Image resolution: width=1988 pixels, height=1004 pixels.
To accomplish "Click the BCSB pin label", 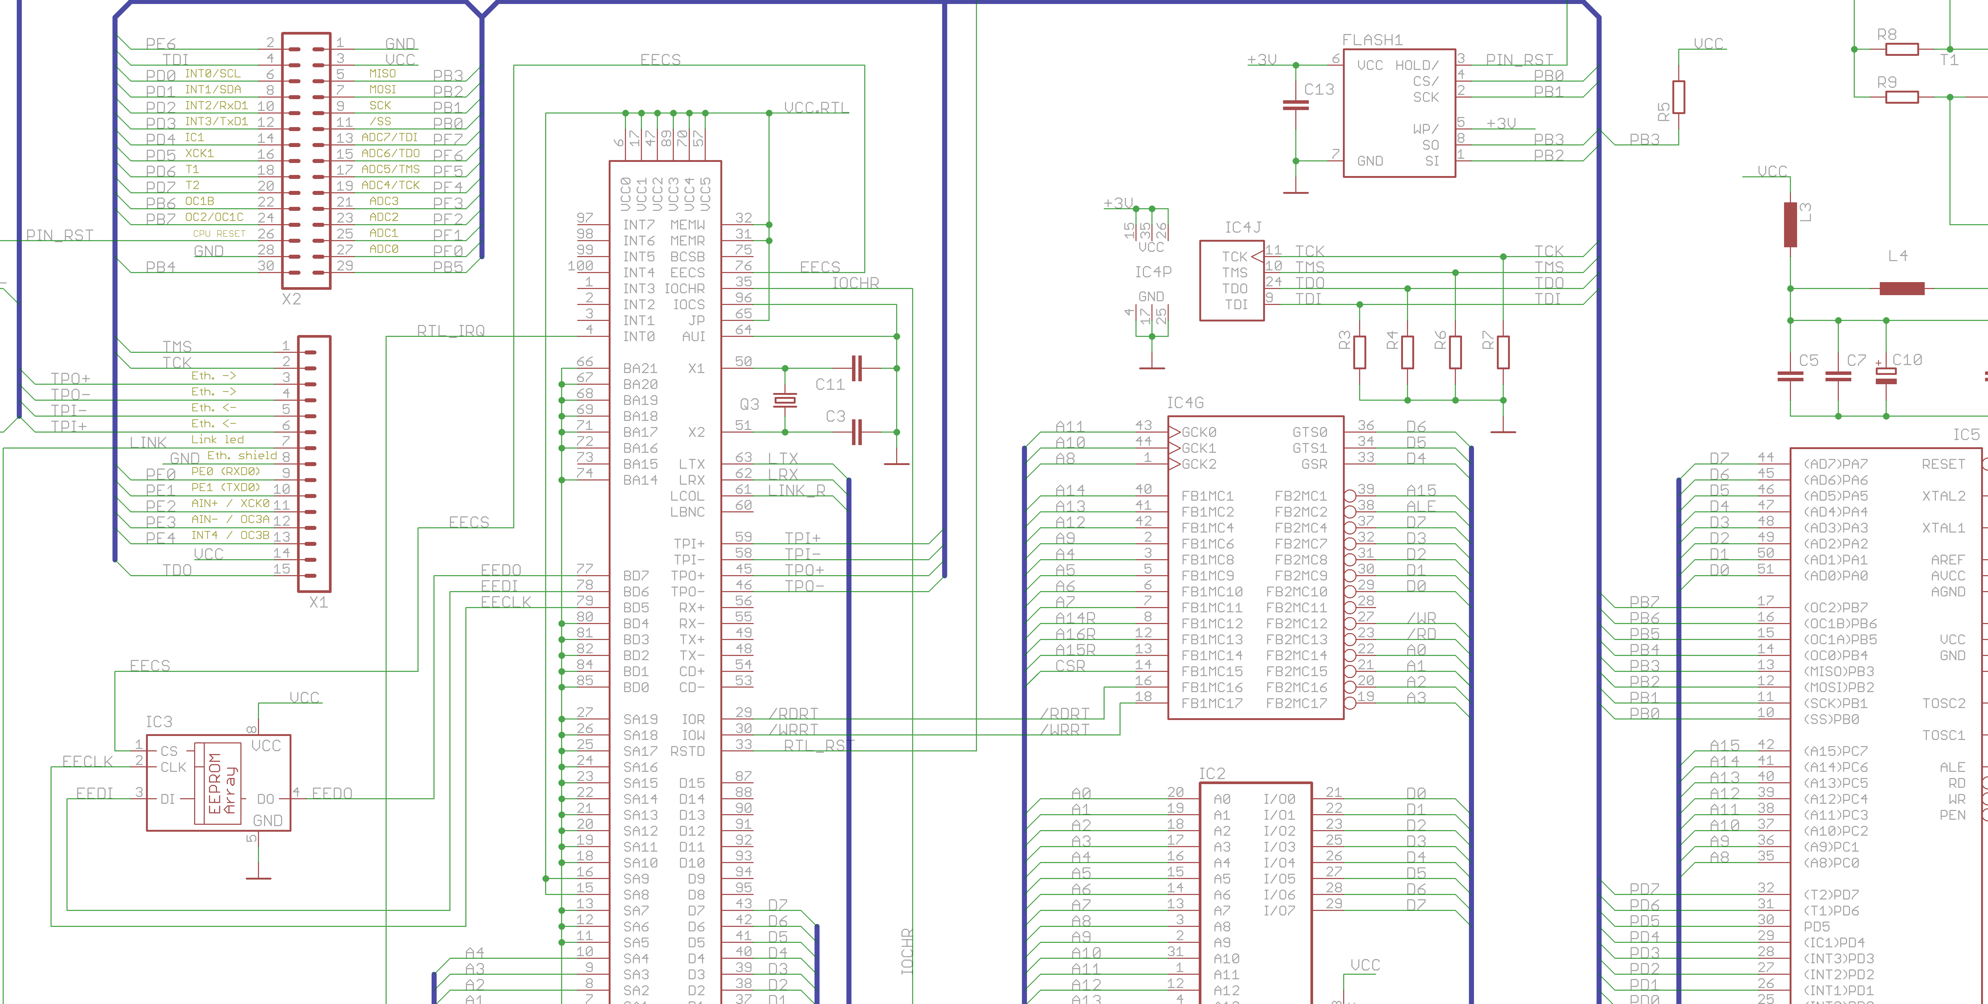I will (687, 256).
